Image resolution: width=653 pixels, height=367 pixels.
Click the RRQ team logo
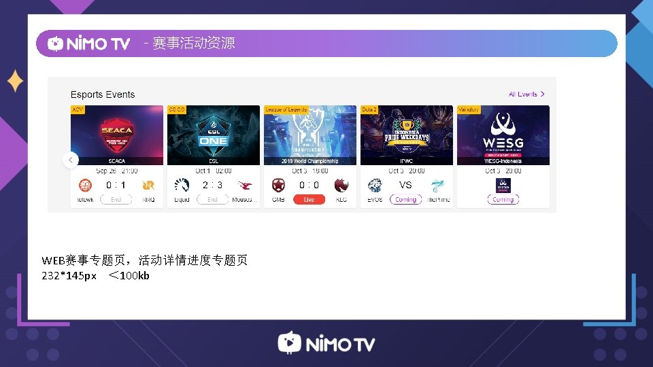148,185
